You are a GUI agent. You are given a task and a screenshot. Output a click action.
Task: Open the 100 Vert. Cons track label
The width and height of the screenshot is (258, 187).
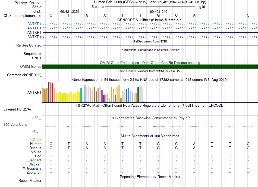click(x=15, y=124)
